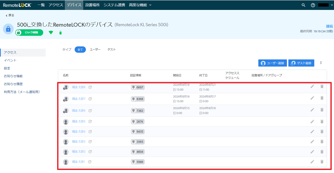
Task: Open the システム連携 top menu item
Action: tap(114, 5)
